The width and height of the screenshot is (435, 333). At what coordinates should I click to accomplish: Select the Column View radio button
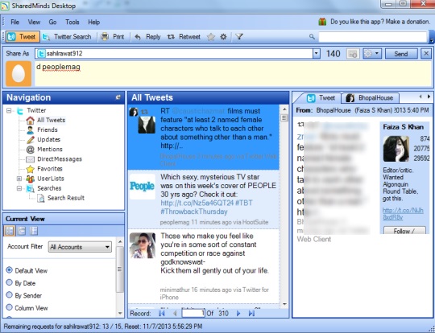[10, 307]
